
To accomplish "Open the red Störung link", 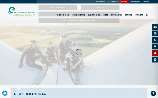I will coord(124,2).
